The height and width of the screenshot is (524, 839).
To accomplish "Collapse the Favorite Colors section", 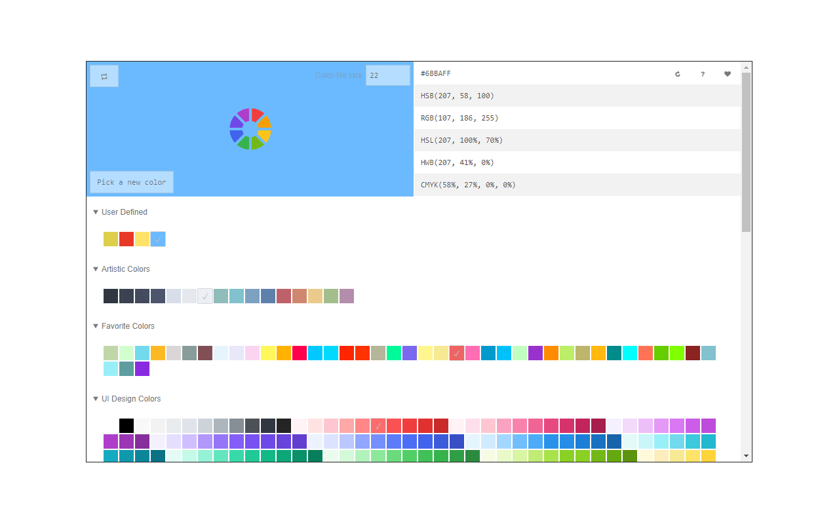I will point(96,326).
